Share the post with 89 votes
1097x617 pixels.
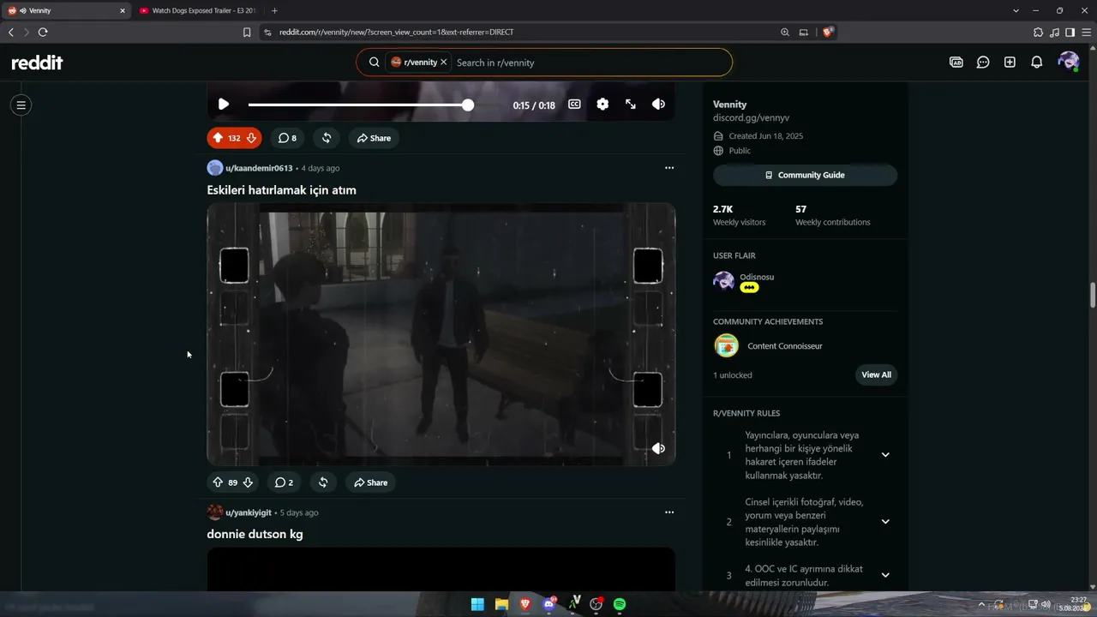coord(370,482)
